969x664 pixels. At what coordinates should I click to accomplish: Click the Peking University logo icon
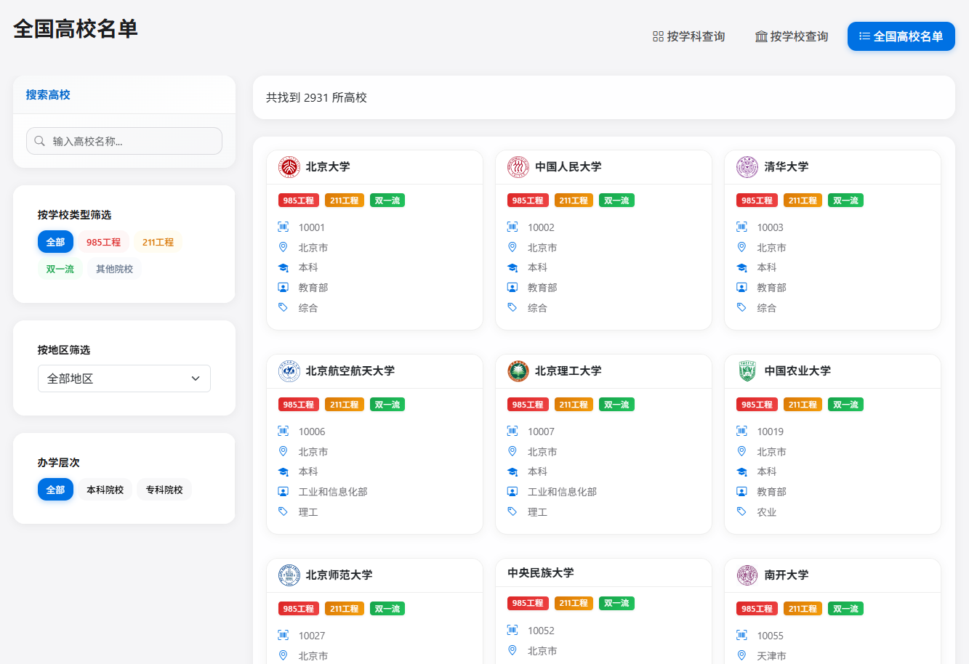289,167
